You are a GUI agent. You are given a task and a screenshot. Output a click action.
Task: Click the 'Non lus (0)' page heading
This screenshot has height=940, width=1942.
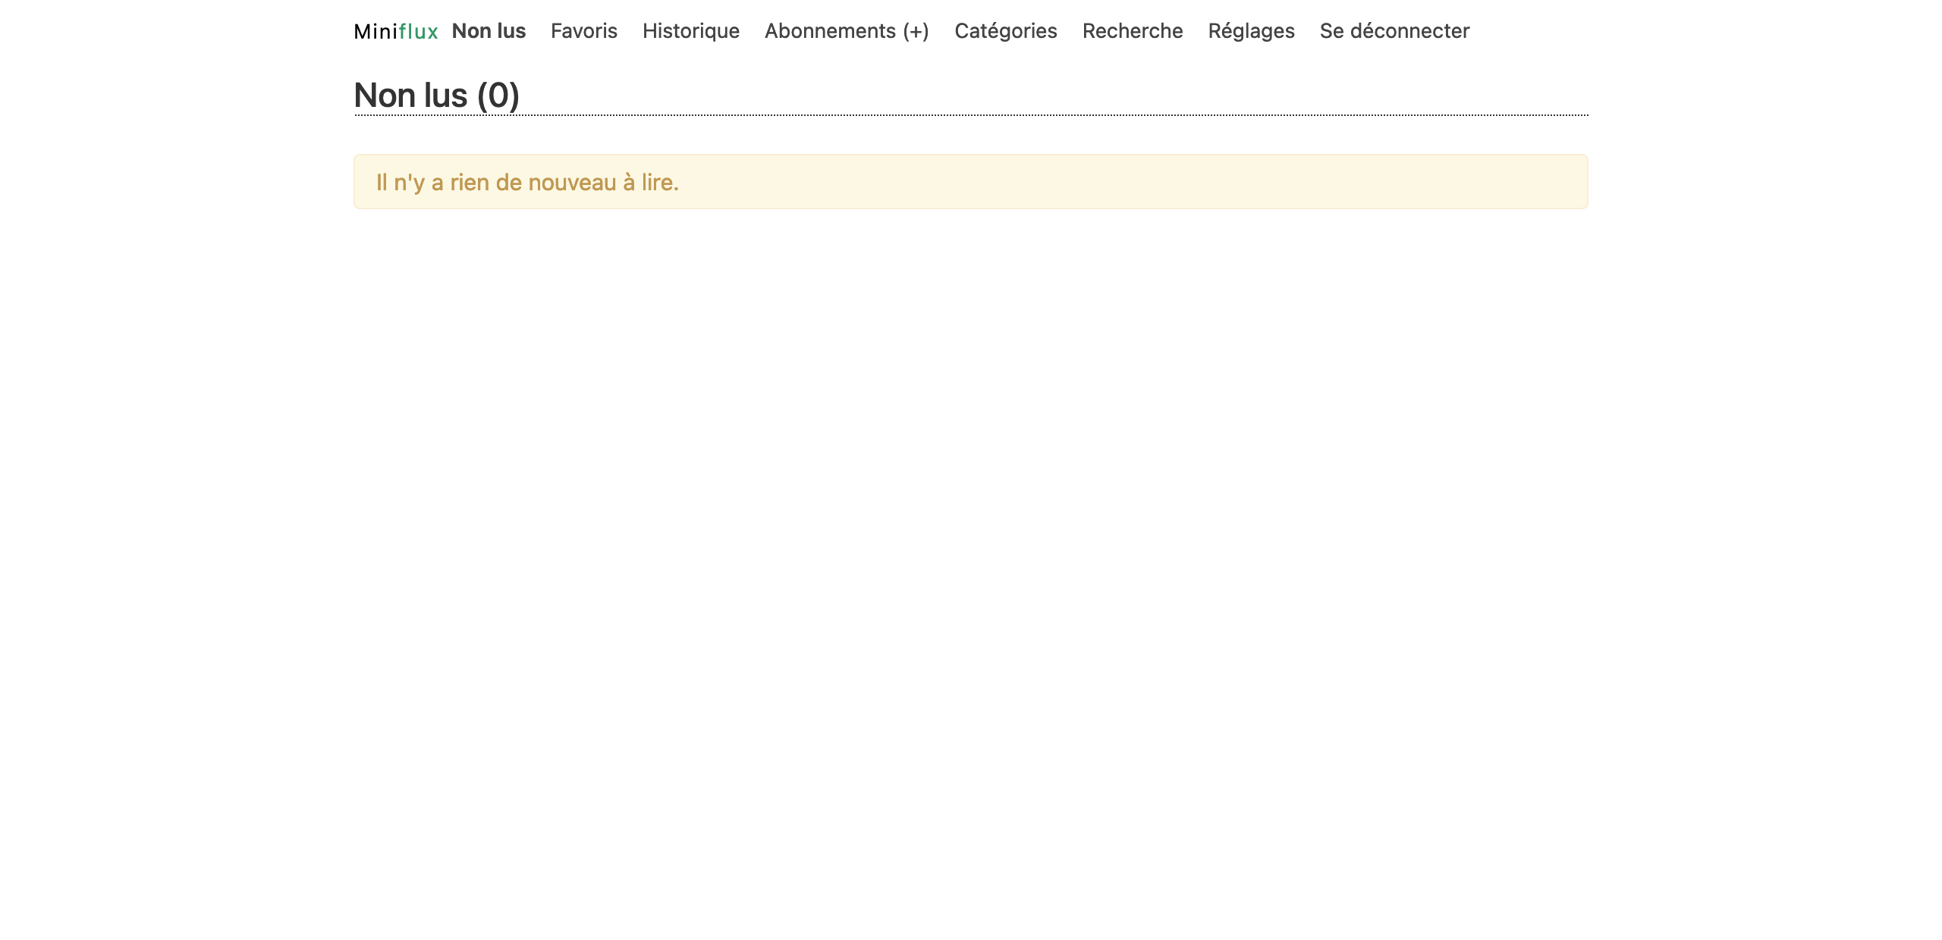pyautogui.click(x=436, y=96)
